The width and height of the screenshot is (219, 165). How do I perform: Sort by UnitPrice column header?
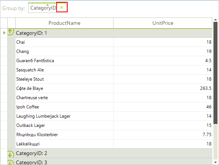point(163,23)
